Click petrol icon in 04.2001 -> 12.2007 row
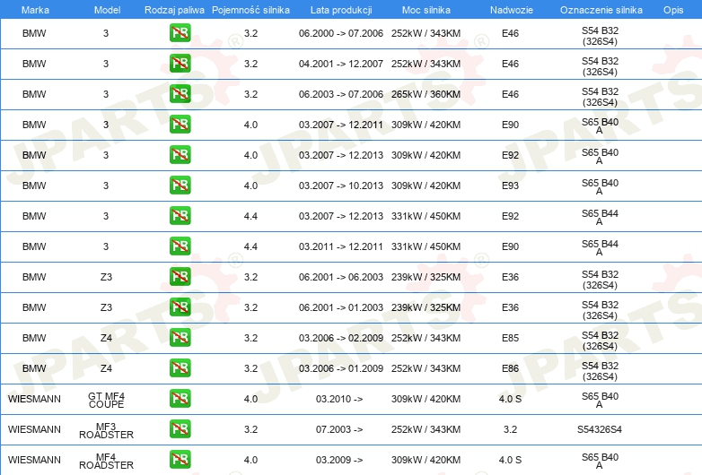 [x=180, y=64]
